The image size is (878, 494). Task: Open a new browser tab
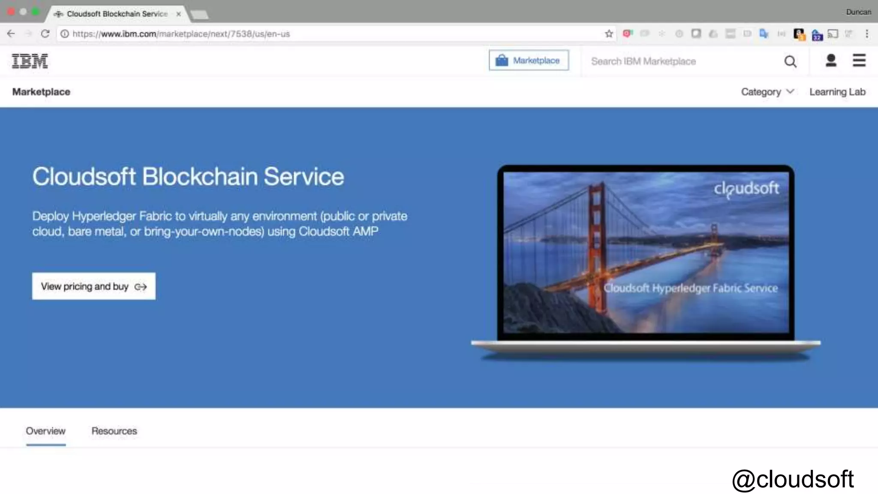click(200, 15)
